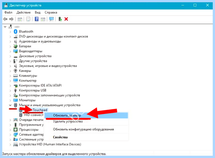The image size is (215, 158).
Task: Choose Обновить конфигурацию оборудования
Action: pyautogui.click(x=86, y=129)
